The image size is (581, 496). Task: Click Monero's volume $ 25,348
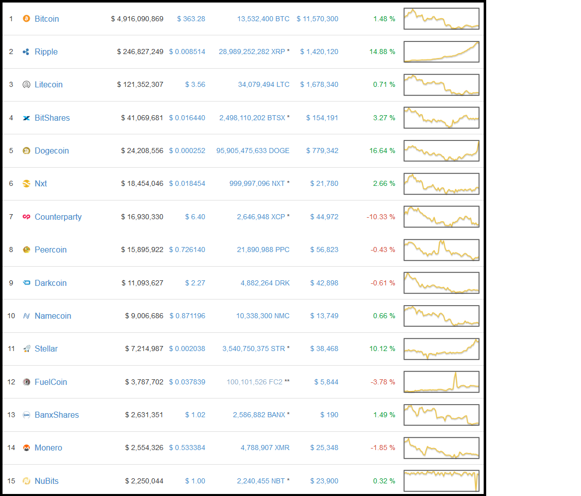click(x=324, y=448)
